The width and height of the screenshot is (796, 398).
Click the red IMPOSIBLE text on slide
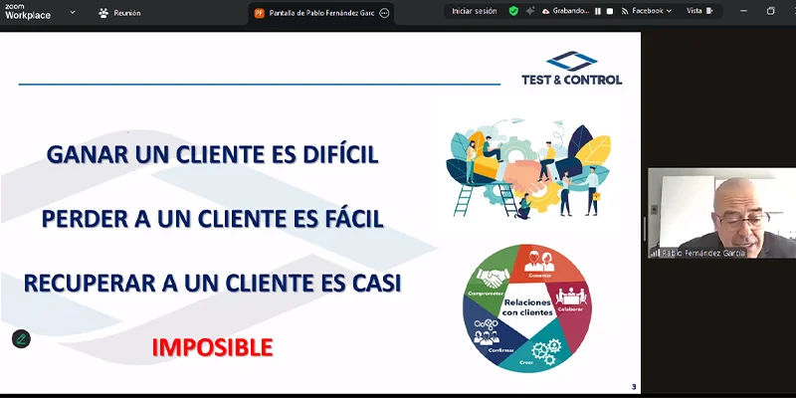pyautogui.click(x=212, y=347)
